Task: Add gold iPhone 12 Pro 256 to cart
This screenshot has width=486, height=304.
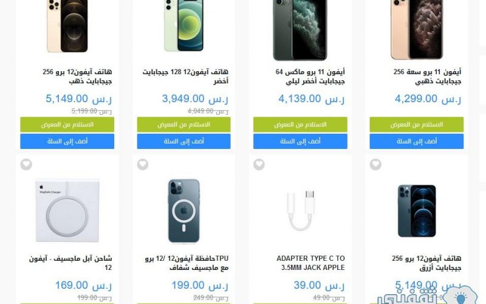Action: (67, 142)
